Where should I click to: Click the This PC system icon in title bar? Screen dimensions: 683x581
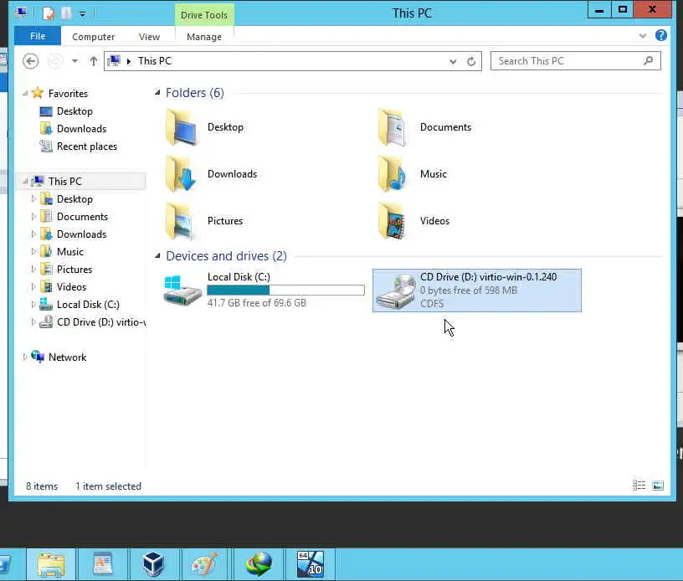point(21,13)
